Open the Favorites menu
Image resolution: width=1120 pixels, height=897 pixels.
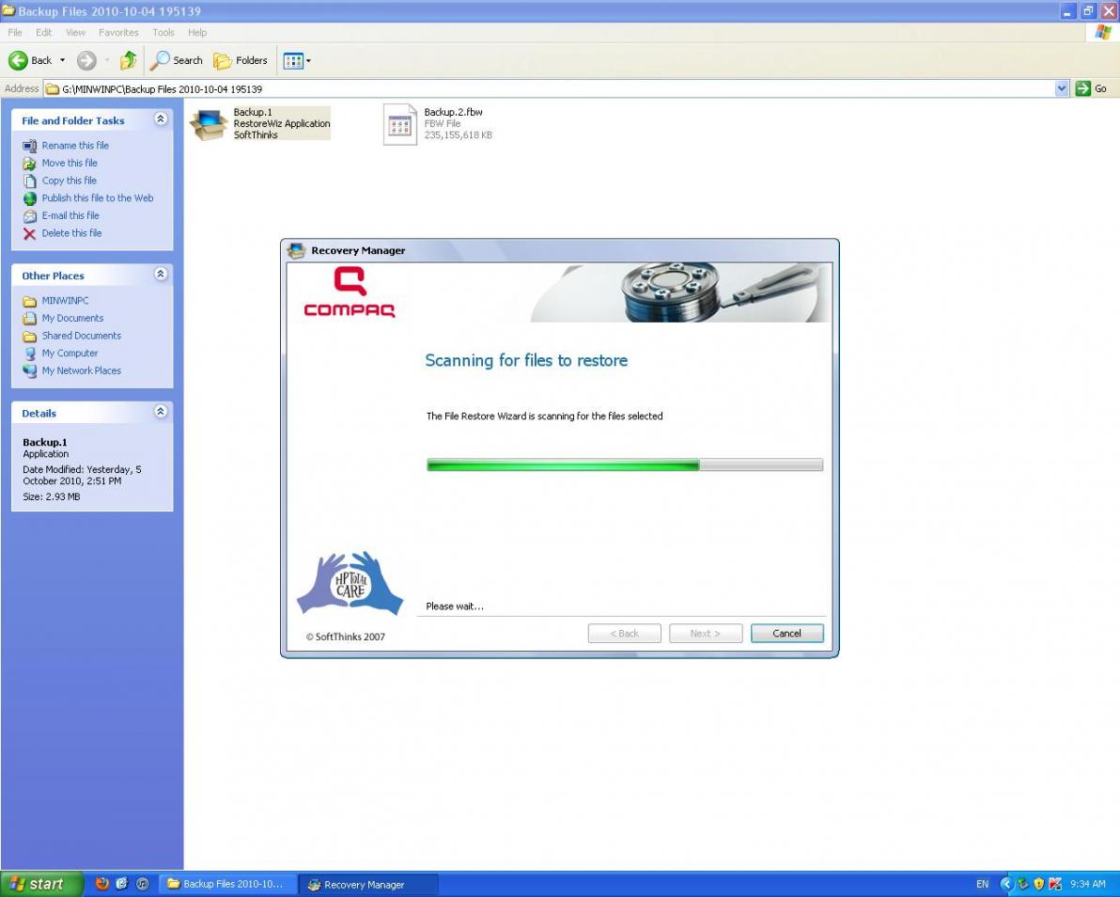point(118,32)
